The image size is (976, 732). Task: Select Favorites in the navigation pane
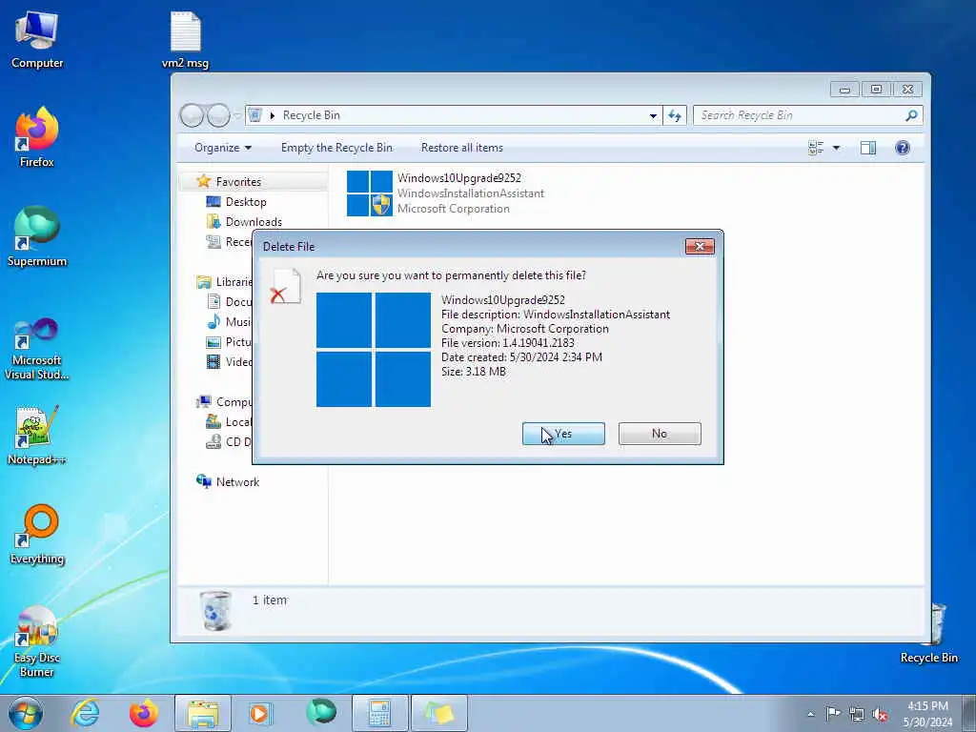pos(238,182)
